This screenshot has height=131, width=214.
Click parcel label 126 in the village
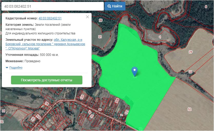pyautogui.click(x=82, y=97)
